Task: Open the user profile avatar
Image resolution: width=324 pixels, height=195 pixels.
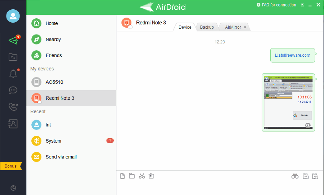Action: 13,16
